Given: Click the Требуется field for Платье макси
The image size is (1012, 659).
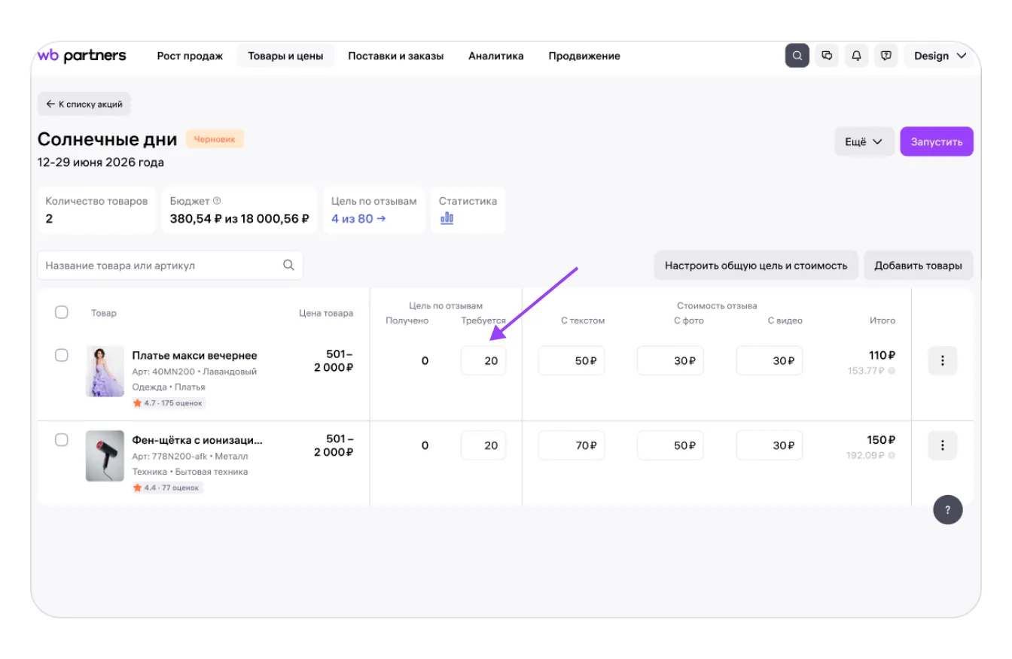Looking at the screenshot, I should 483,360.
